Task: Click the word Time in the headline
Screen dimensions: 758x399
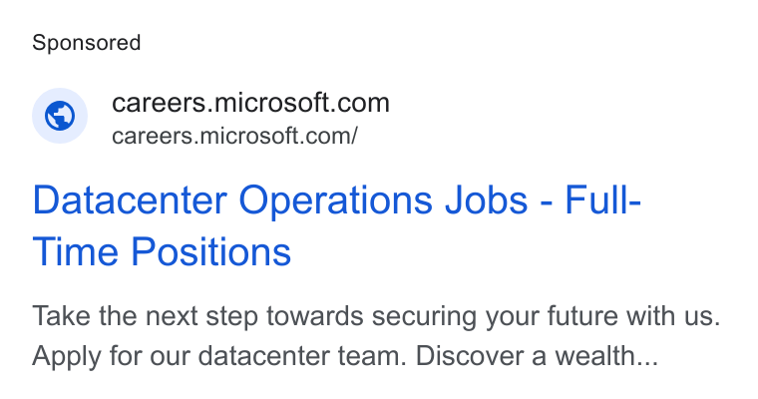Action: click(76, 251)
